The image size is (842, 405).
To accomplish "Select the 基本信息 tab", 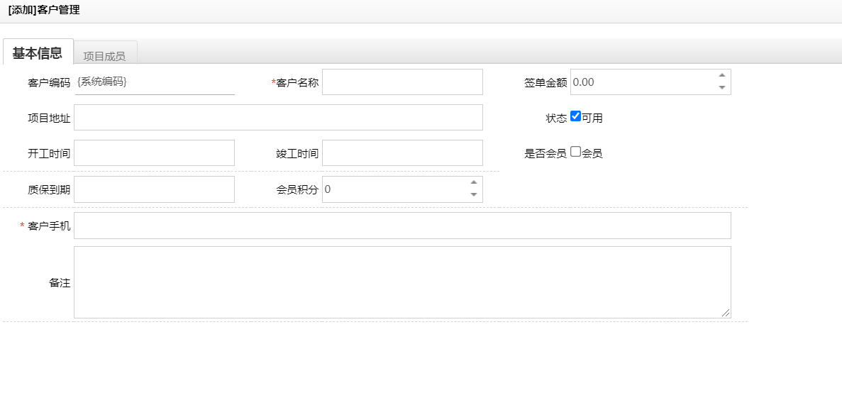I will click(38, 53).
